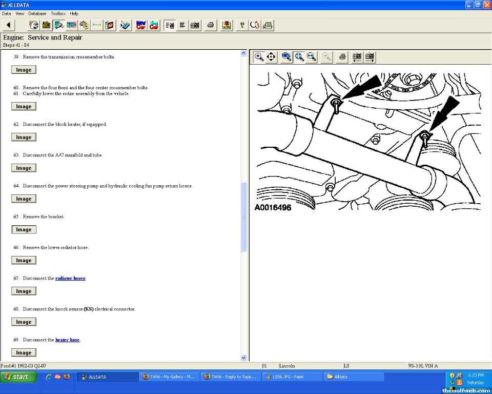Follow the radiator hoses link
Screen dimensions: 492x394
pyautogui.click(x=70, y=278)
